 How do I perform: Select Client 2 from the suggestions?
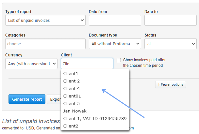pos(72,81)
